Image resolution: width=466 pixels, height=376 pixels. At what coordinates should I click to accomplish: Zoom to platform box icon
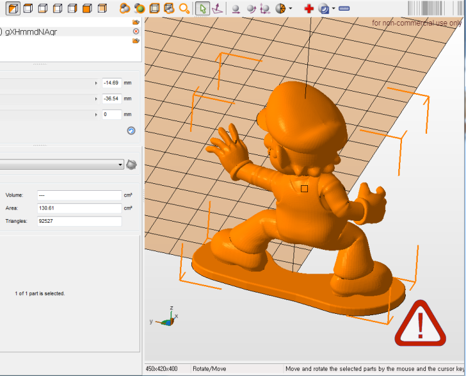(154, 8)
